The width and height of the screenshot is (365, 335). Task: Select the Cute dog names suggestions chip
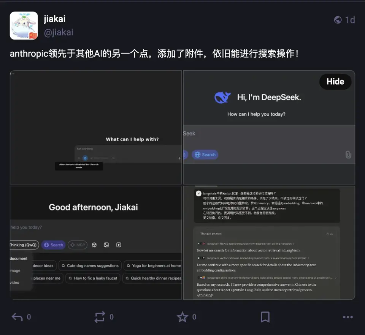(90, 265)
